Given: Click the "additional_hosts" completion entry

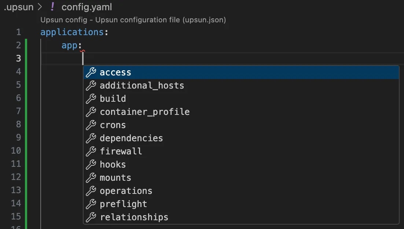Looking at the screenshot, I should coord(142,85).
